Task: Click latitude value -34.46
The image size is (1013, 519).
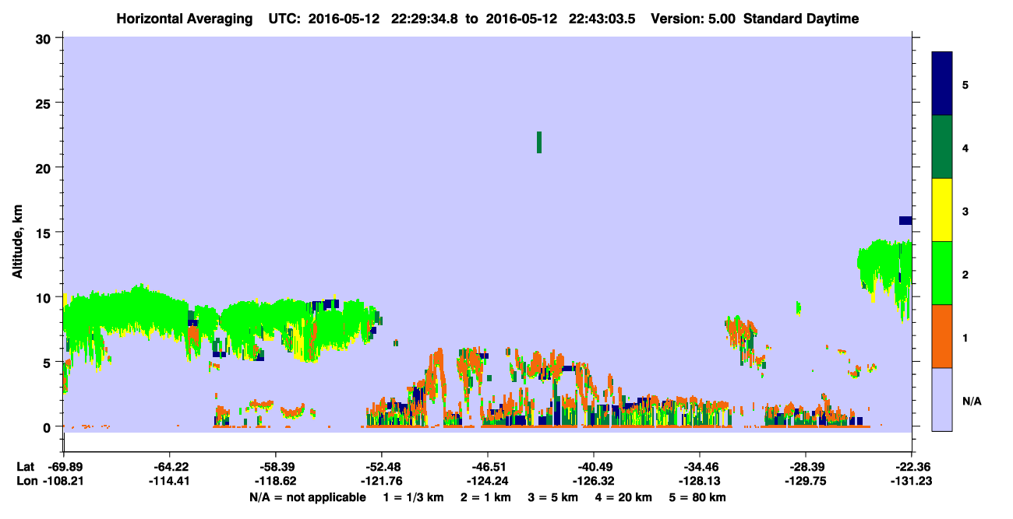Action: [699, 467]
